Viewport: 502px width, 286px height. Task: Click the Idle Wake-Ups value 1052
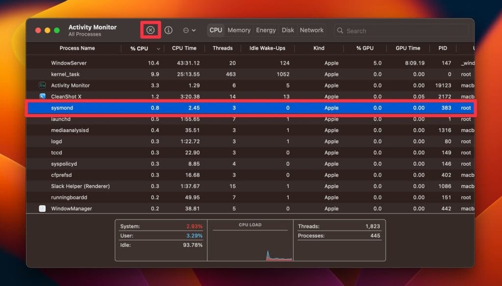pyautogui.click(x=283, y=74)
